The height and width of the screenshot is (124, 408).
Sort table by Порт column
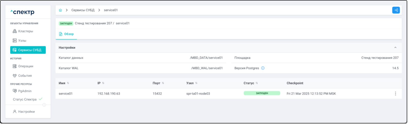[163, 83]
